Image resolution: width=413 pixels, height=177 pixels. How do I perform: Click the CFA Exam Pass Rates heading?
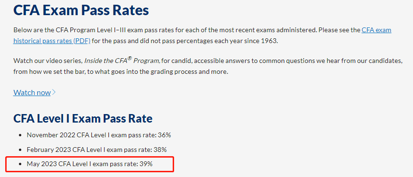(x=81, y=11)
